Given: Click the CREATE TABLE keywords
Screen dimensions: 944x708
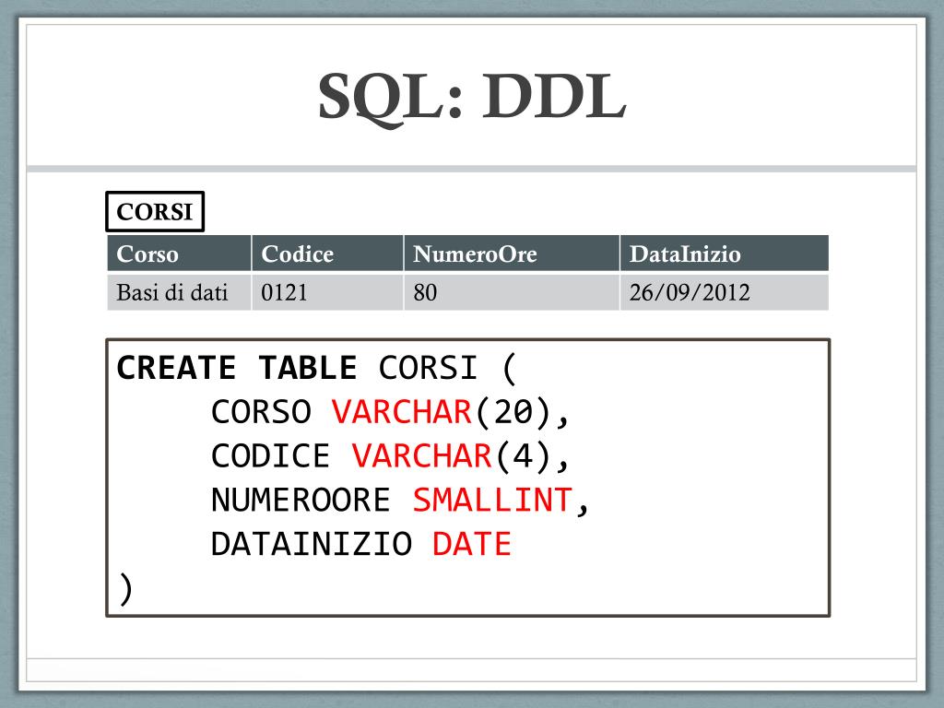Looking at the screenshot, I should pos(237,368).
